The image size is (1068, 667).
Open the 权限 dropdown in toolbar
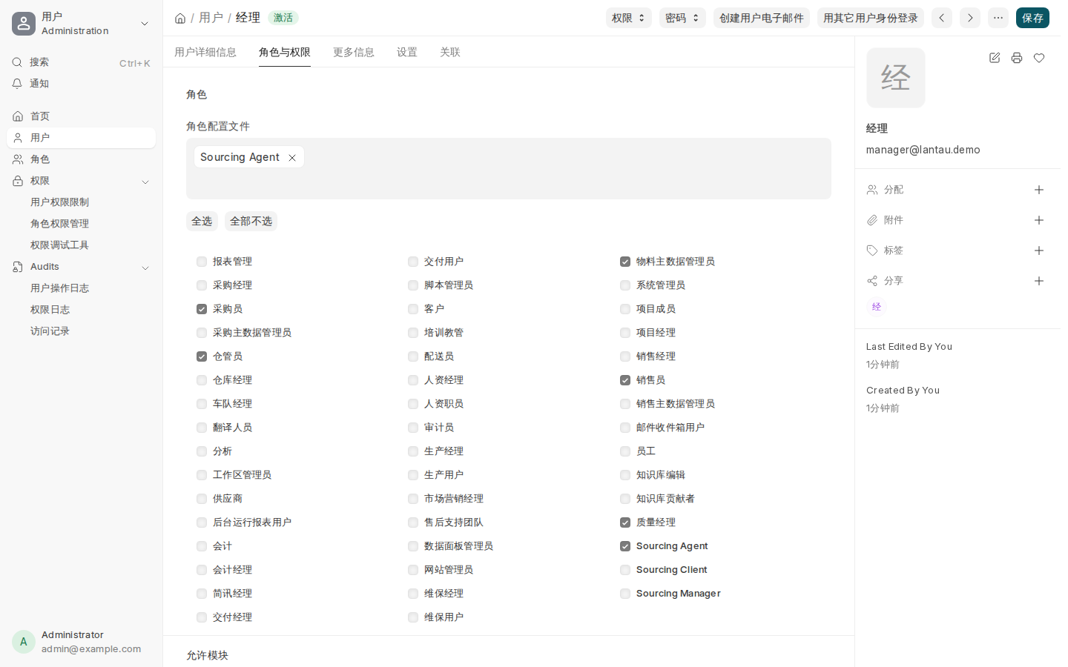[x=629, y=18]
